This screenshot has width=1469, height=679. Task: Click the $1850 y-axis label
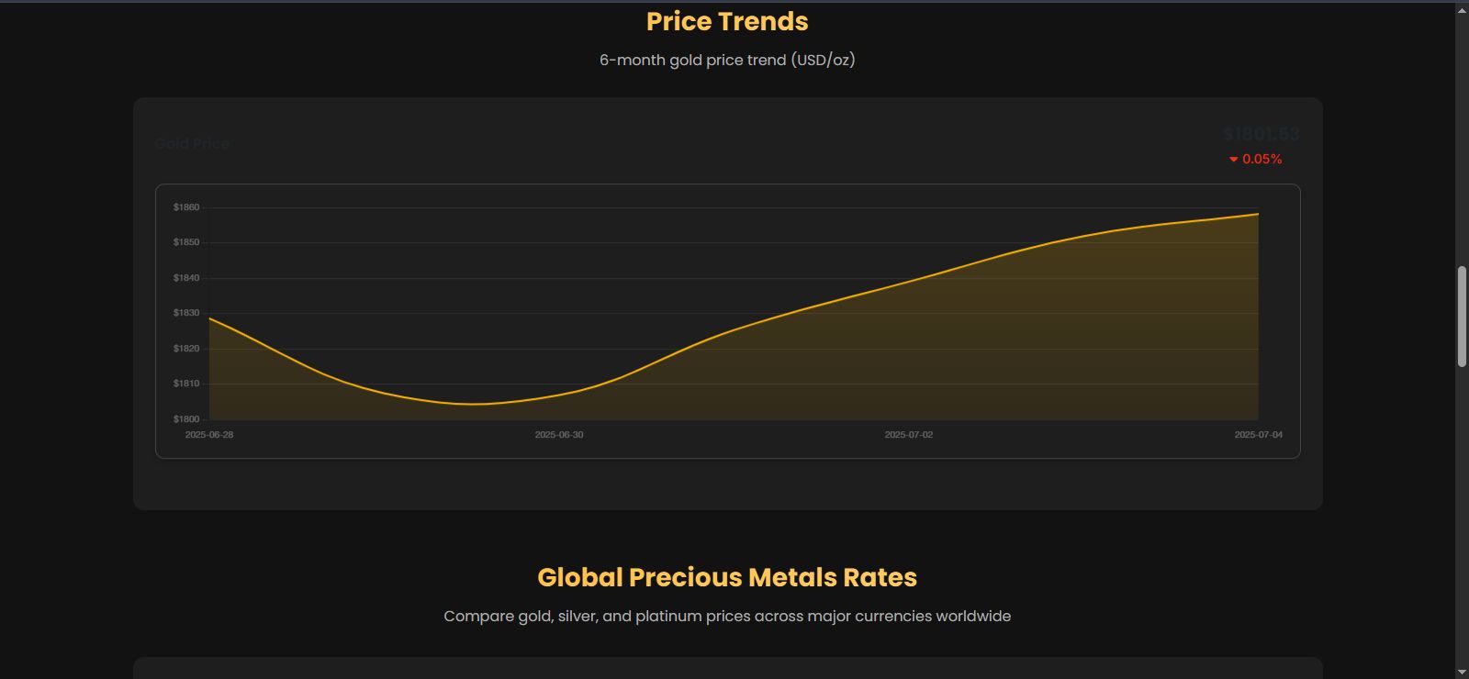186,242
